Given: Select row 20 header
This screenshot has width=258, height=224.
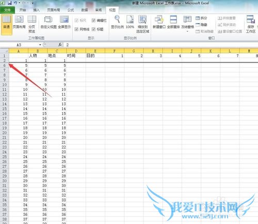Looking at the screenshot, I should (x=5, y=133).
